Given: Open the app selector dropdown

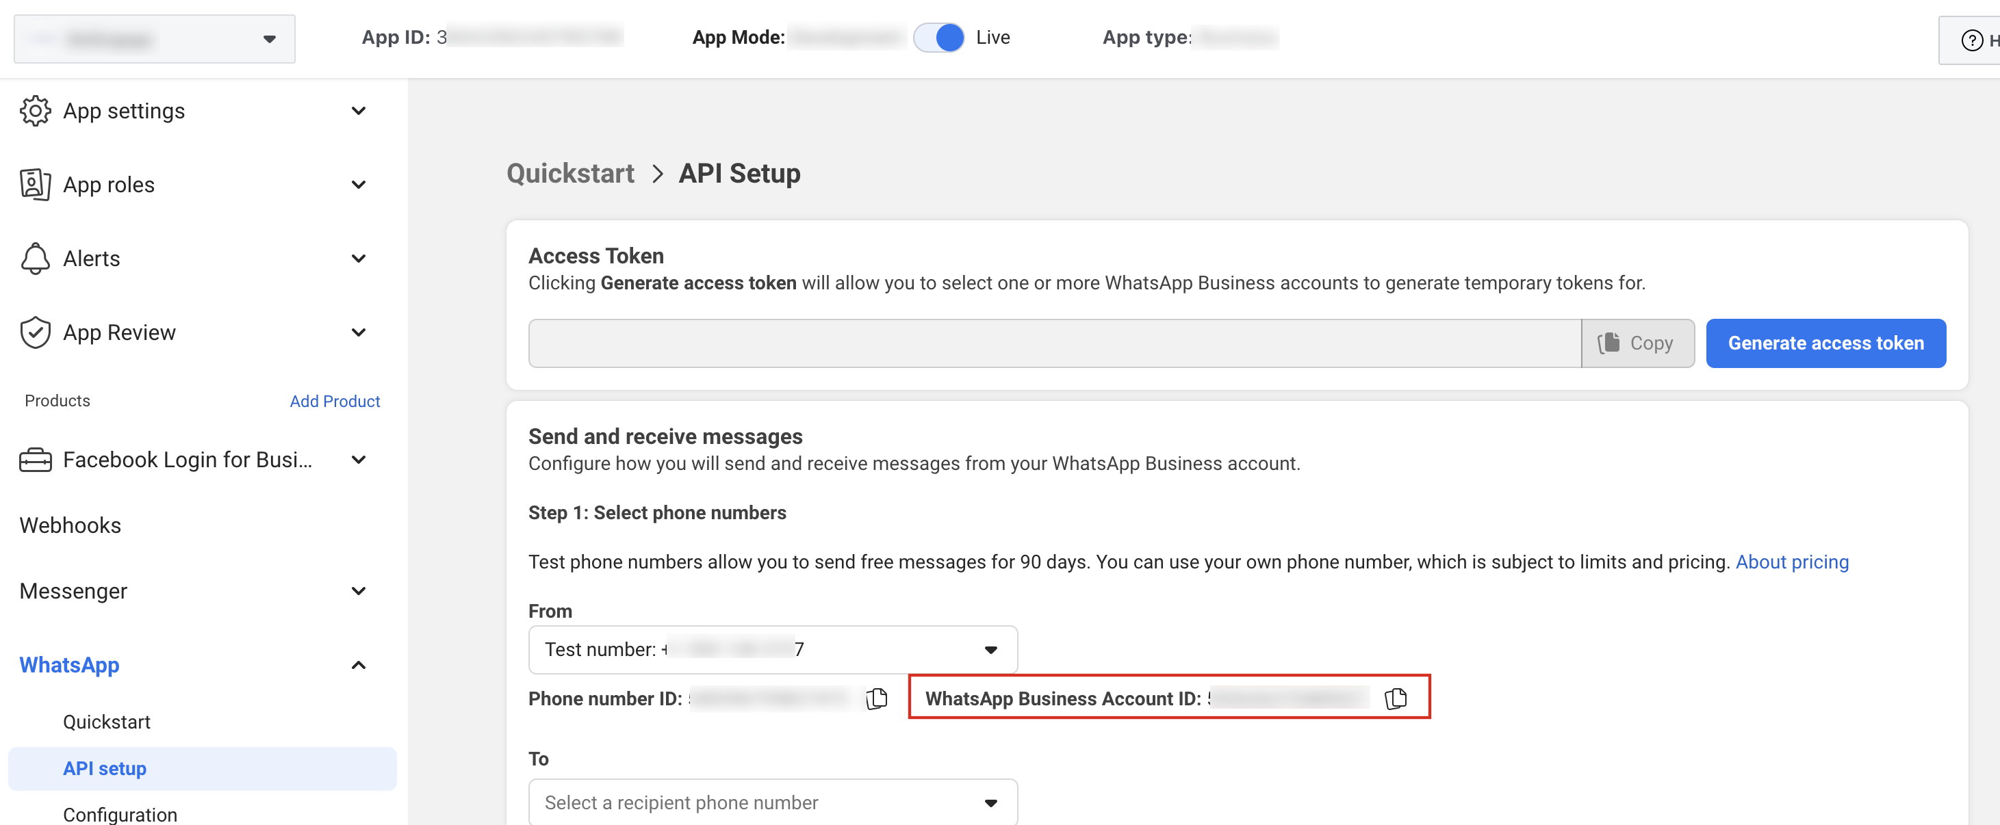Looking at the screenshot, I should pyautogui.click(x=155, y=39).
